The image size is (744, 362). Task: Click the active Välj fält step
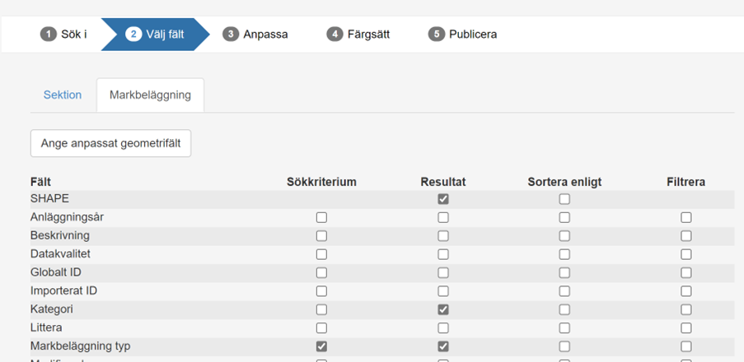tap(155, 35)
